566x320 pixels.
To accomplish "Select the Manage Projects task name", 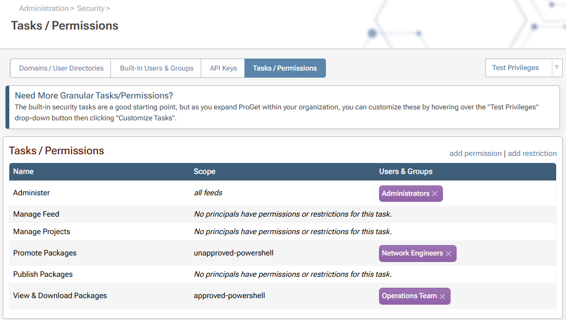I will coord(42,231).
